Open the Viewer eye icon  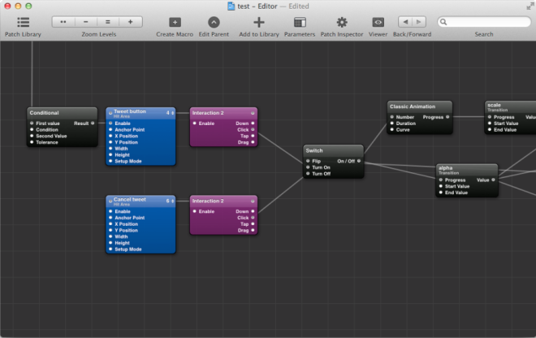(x=378, y=22)
